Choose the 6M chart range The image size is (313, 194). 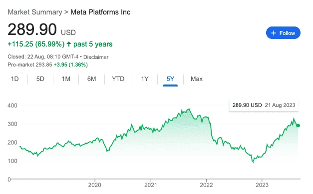(92, 79)
